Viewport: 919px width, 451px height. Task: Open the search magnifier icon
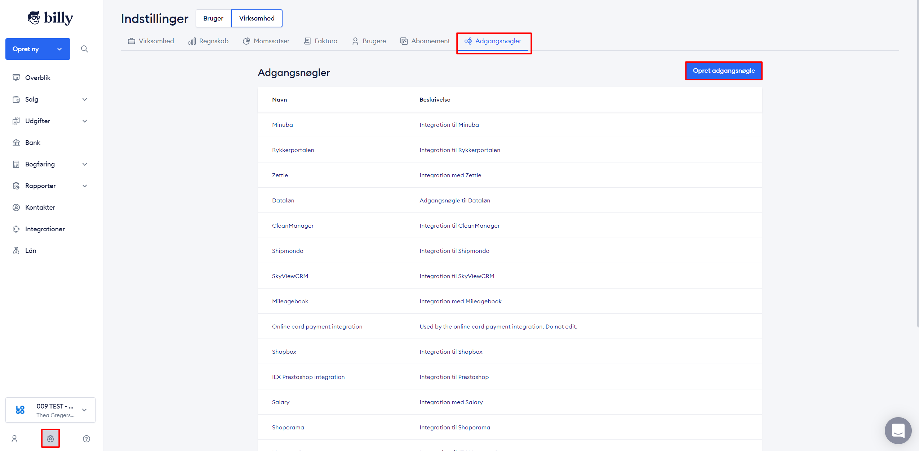85,49
